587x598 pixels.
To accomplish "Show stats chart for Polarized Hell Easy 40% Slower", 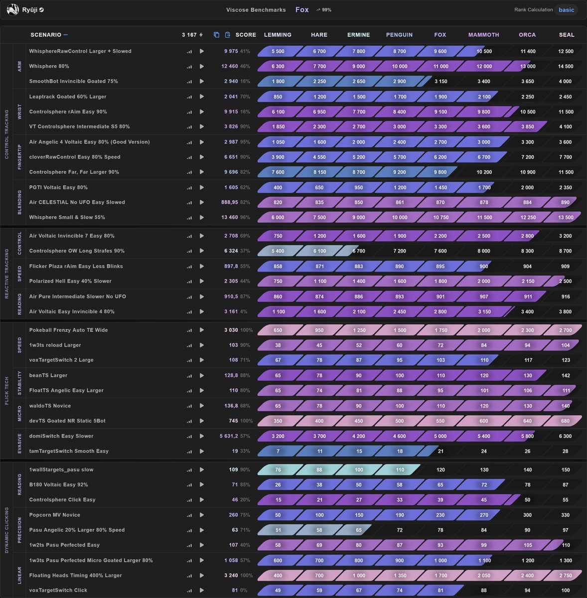I will click(189, 281).
